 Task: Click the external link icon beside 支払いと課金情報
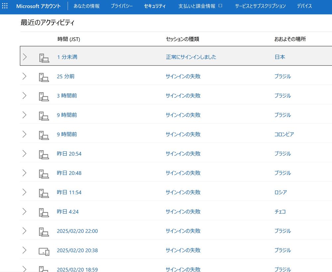[220, 6]
